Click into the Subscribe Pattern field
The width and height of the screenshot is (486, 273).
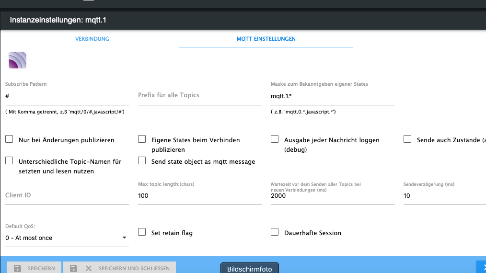[x=67, y=96]
